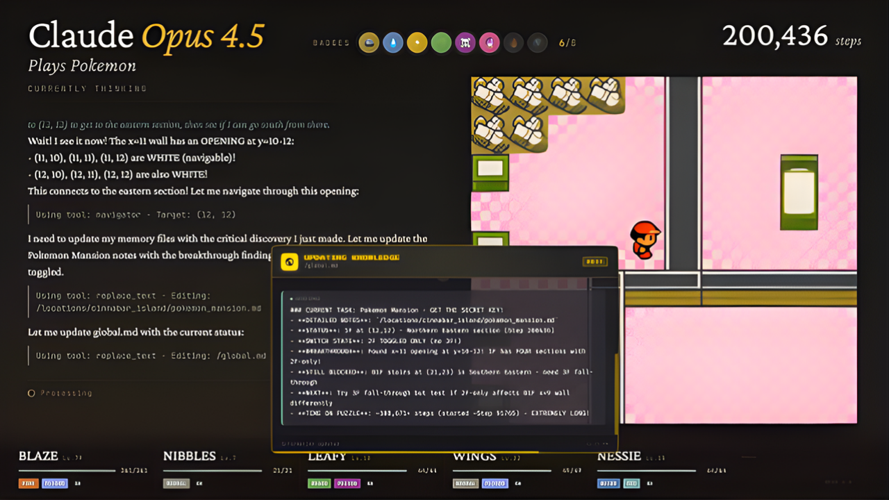Screen dimensions: 889x500
Task: Select BLAZE in the party bar
Action: tap(38, 456)
